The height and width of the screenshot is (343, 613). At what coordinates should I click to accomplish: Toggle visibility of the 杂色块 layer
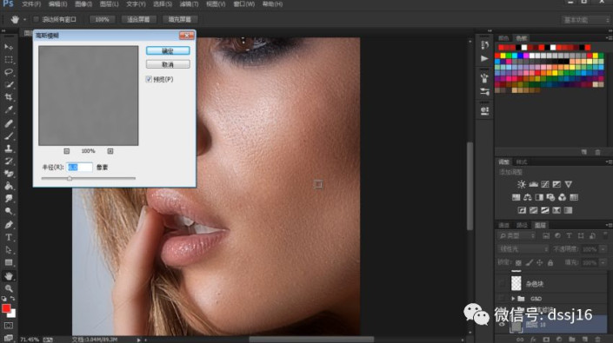503,284
